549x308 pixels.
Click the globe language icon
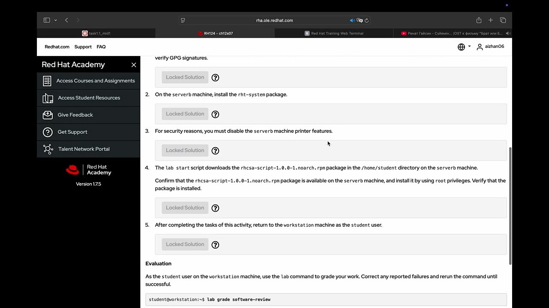click(461, 47)
